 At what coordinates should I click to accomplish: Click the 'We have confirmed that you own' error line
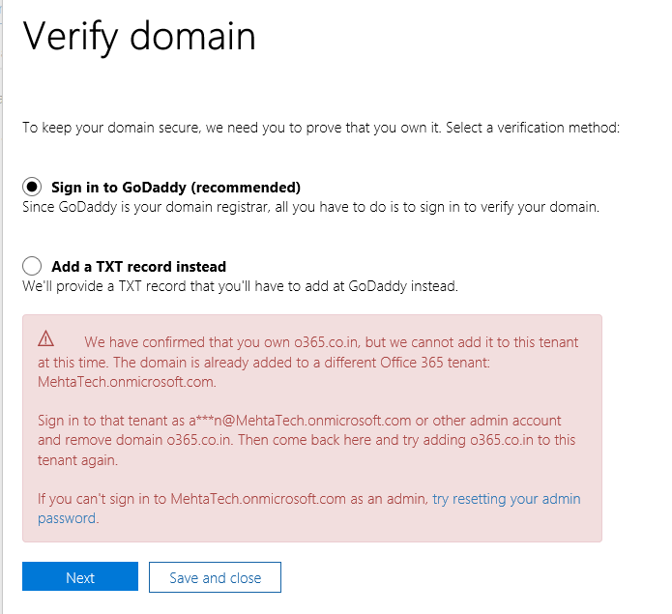331,342
